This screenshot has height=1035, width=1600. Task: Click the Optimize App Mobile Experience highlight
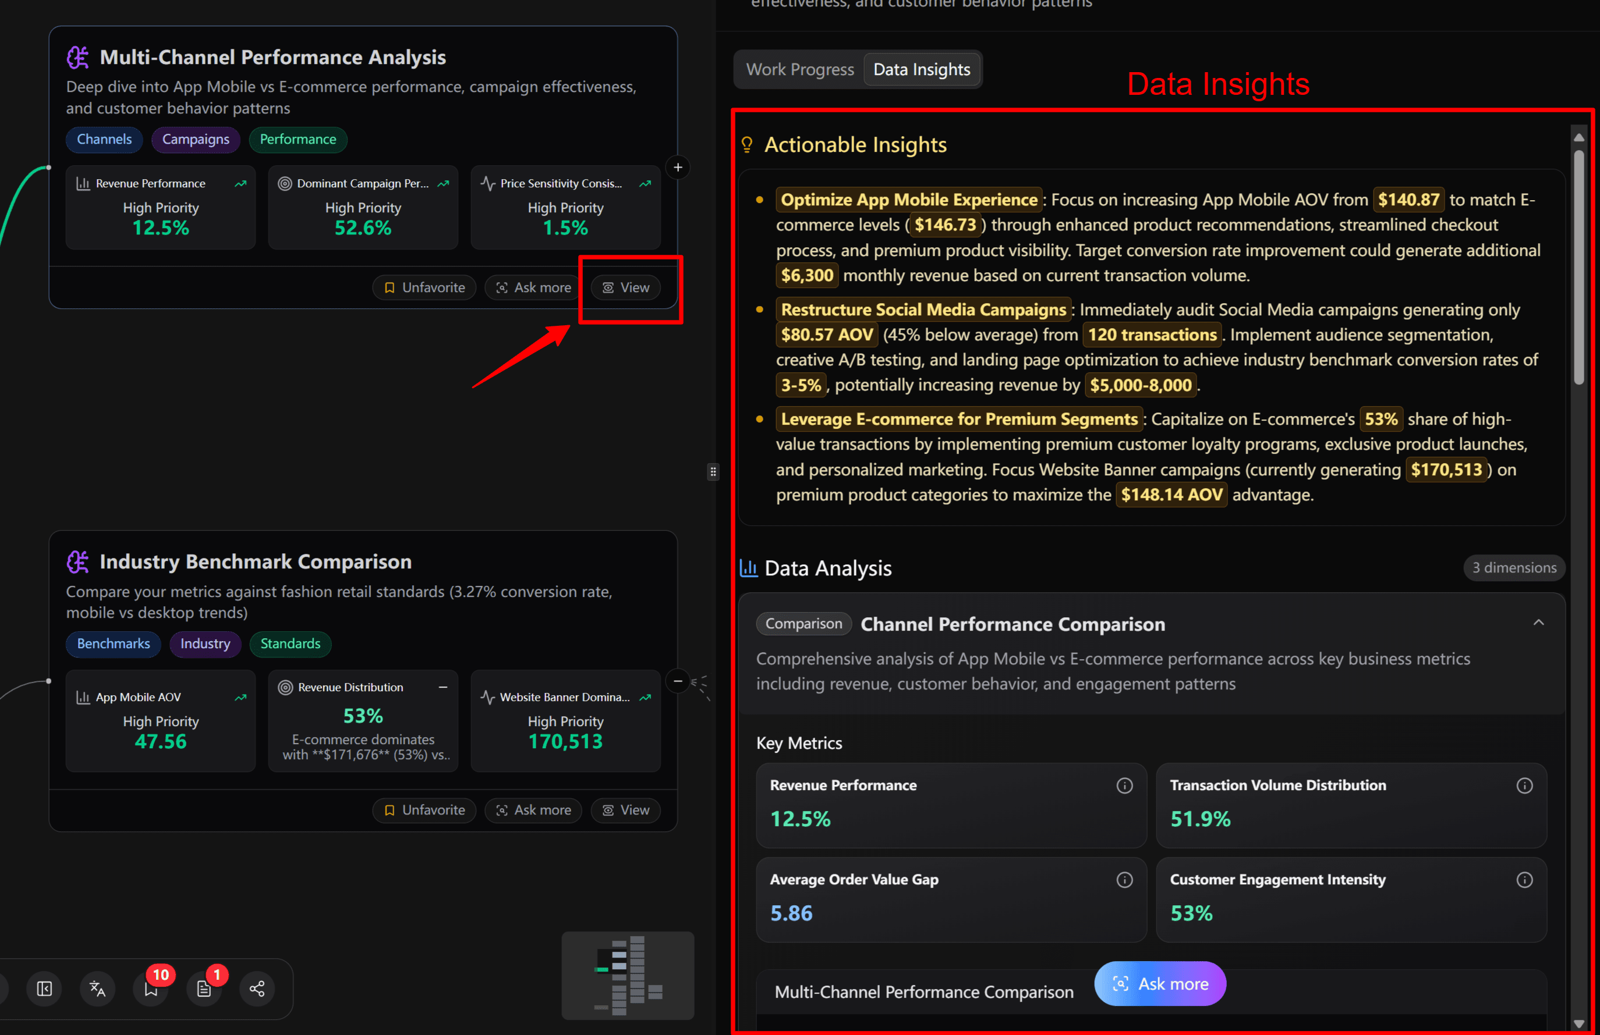tap(909, 200)
